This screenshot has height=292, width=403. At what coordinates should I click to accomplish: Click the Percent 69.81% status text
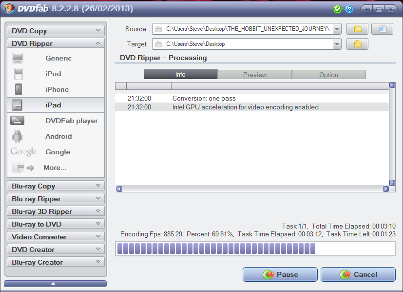(x=210, y=234)
